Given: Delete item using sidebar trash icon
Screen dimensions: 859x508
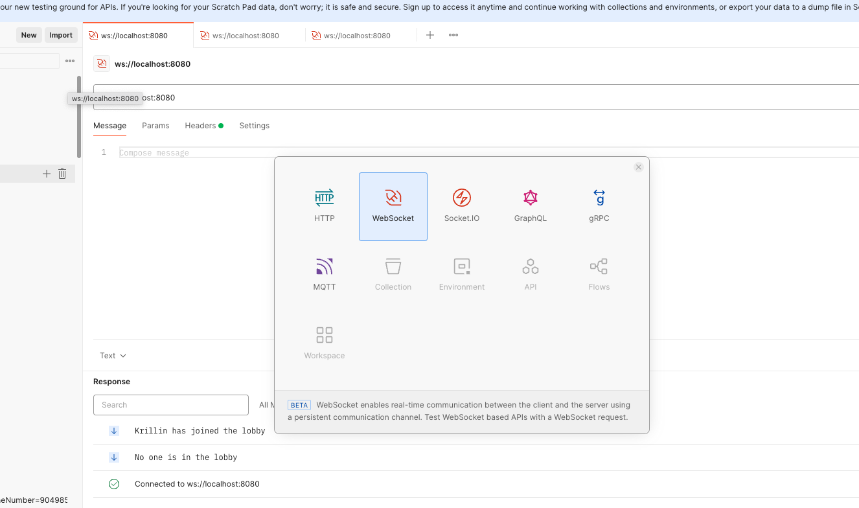Looking at the screenshot, I should [x=62, y=174].
